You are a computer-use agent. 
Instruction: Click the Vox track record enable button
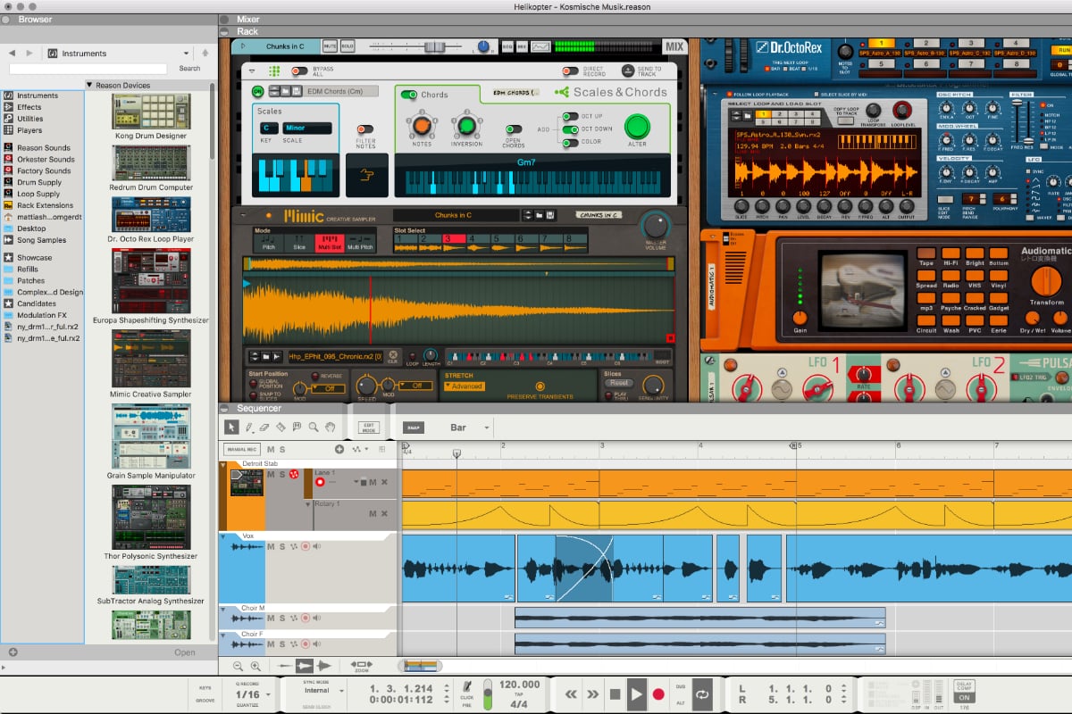(305, 546)
